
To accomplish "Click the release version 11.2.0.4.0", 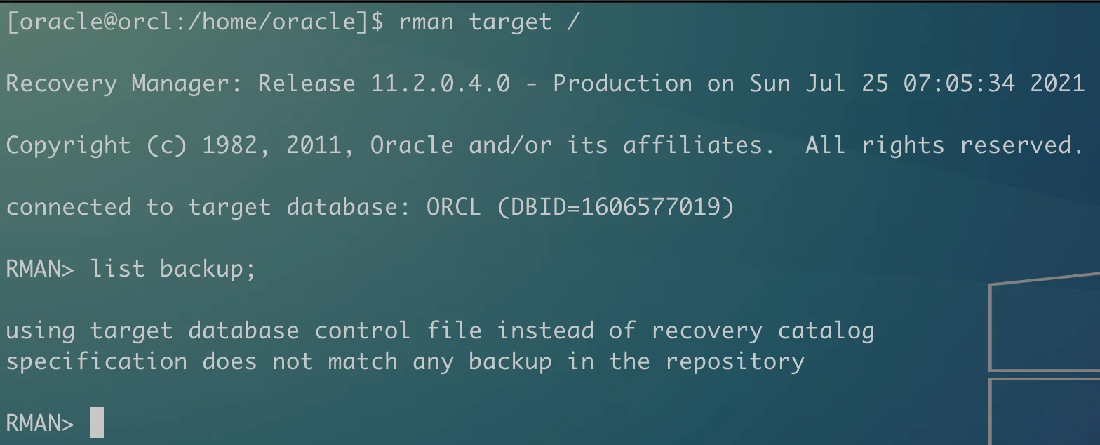I will pyautogui.click(x=441, y=84).
